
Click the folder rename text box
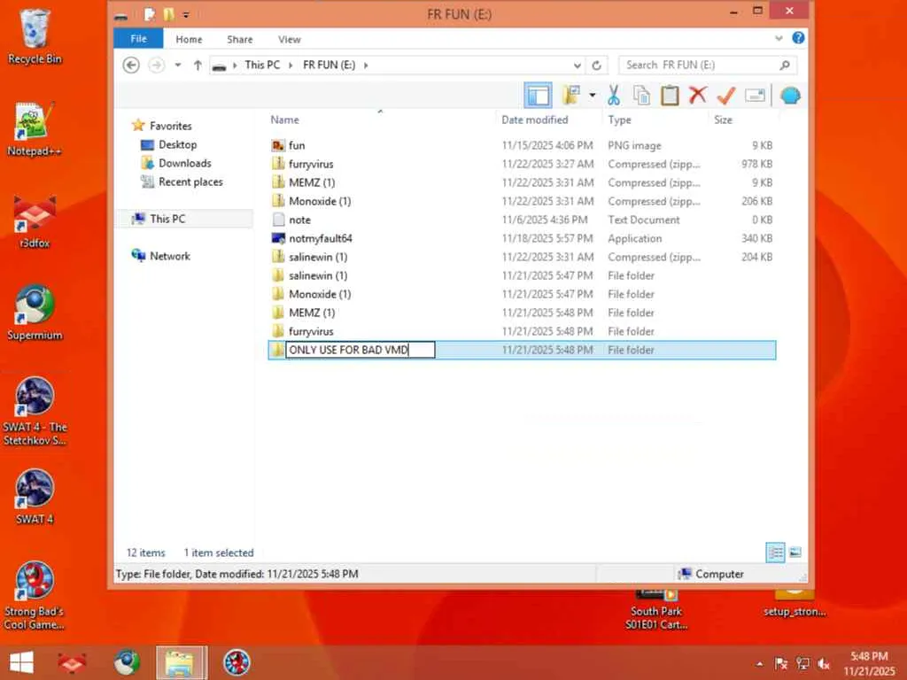tap(360, 350)
